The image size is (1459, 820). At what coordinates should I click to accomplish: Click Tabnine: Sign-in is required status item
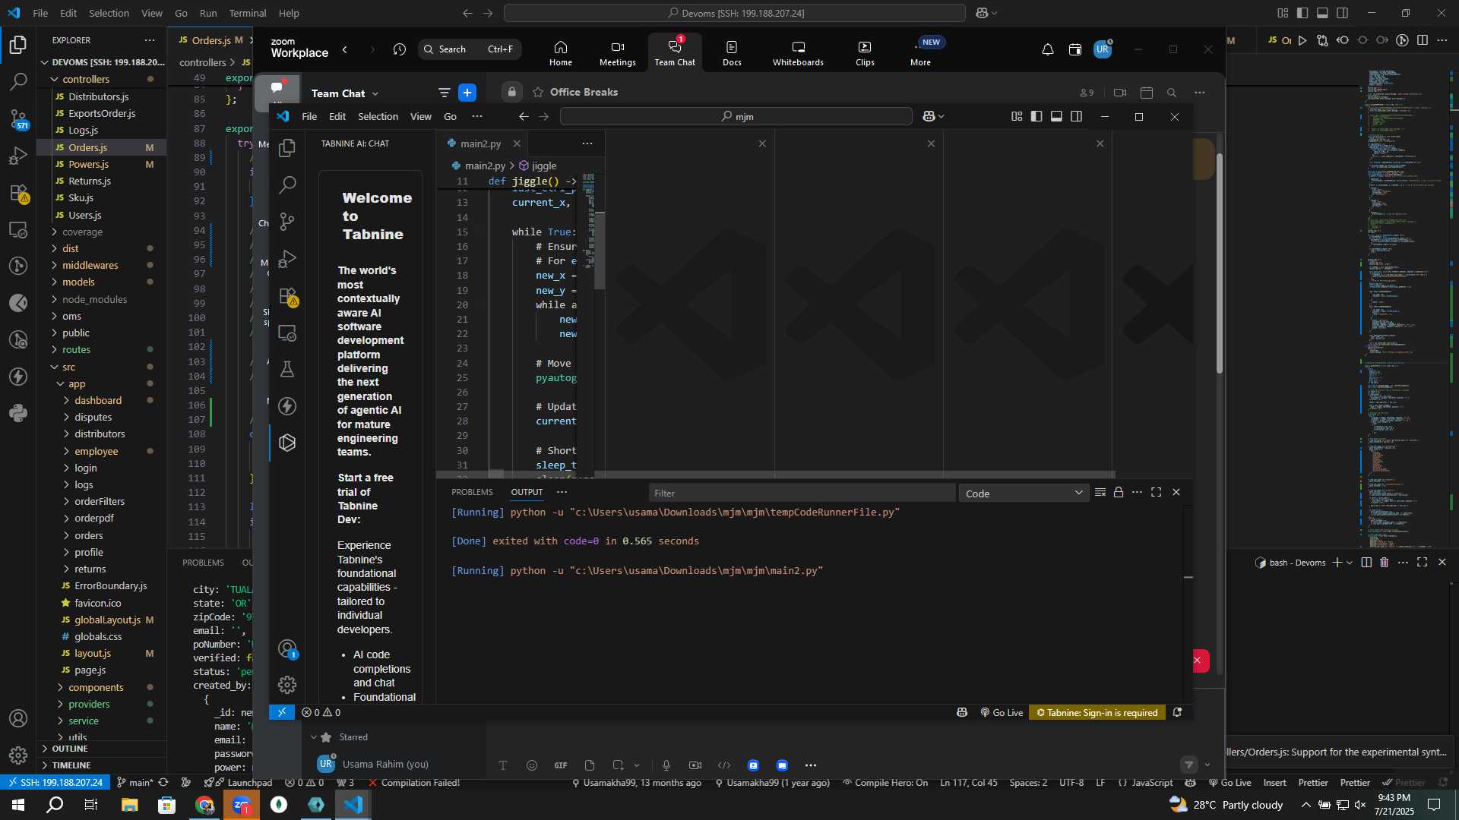(x=1097, y=713)
